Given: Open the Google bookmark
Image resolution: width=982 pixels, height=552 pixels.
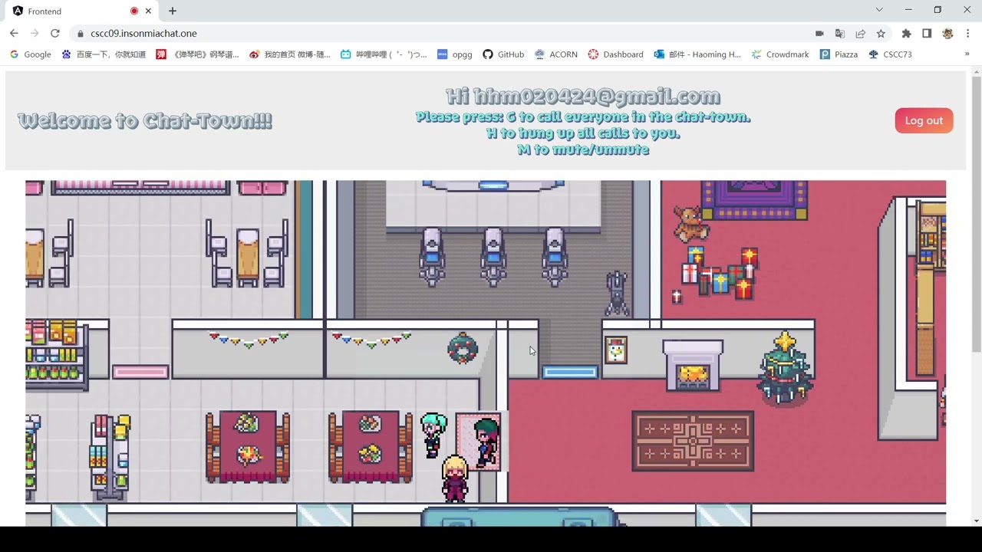Looking at the screenshot, I should tap(31, 54).
